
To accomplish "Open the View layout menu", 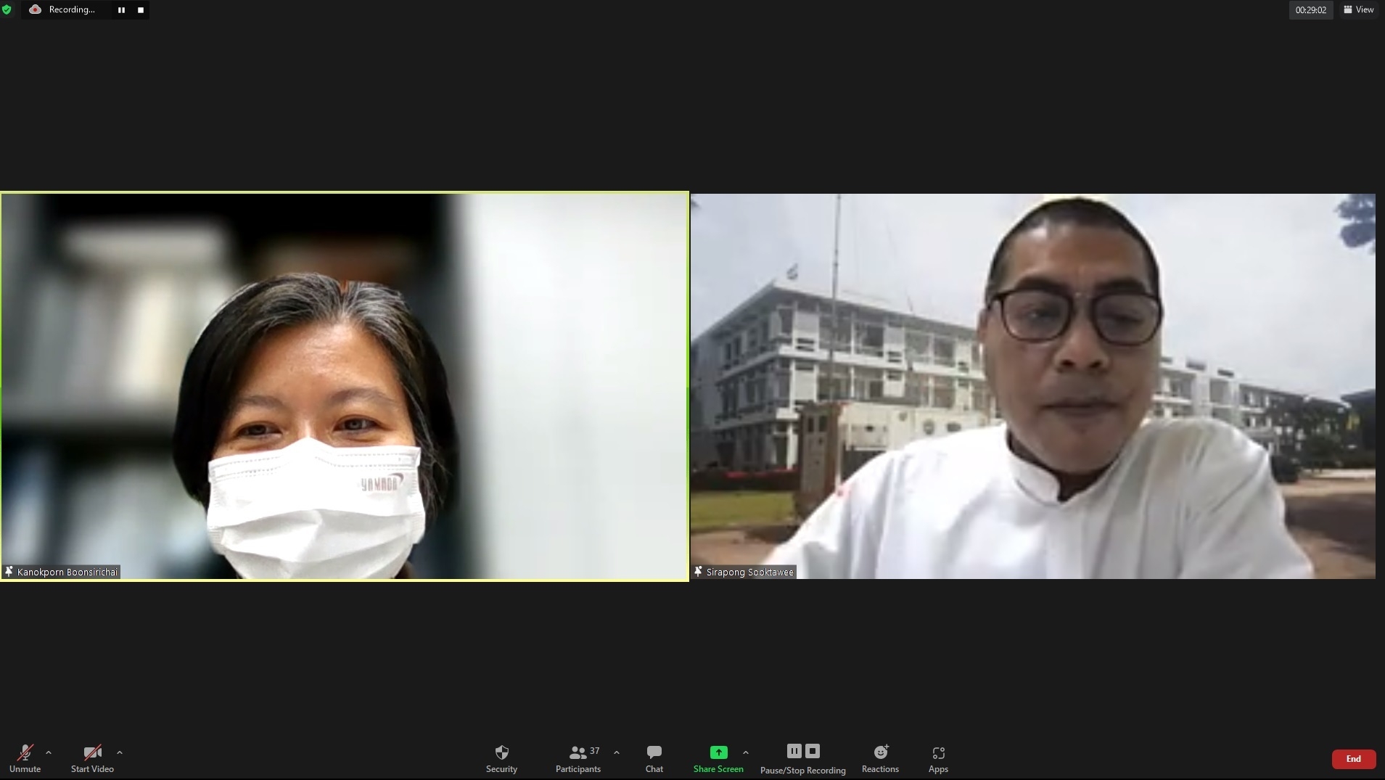I will coord(1359,9).
